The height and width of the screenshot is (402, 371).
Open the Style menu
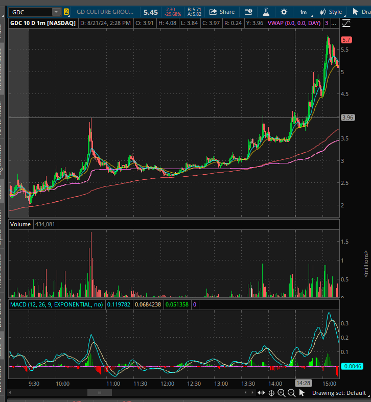(x=331, y=12)
